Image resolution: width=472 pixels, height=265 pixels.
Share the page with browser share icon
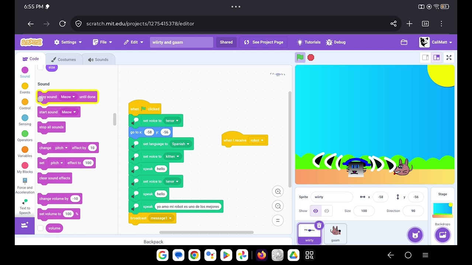pos(393,24)
